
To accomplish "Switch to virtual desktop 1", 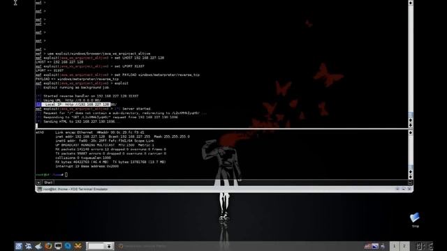I will coord(394,246).
